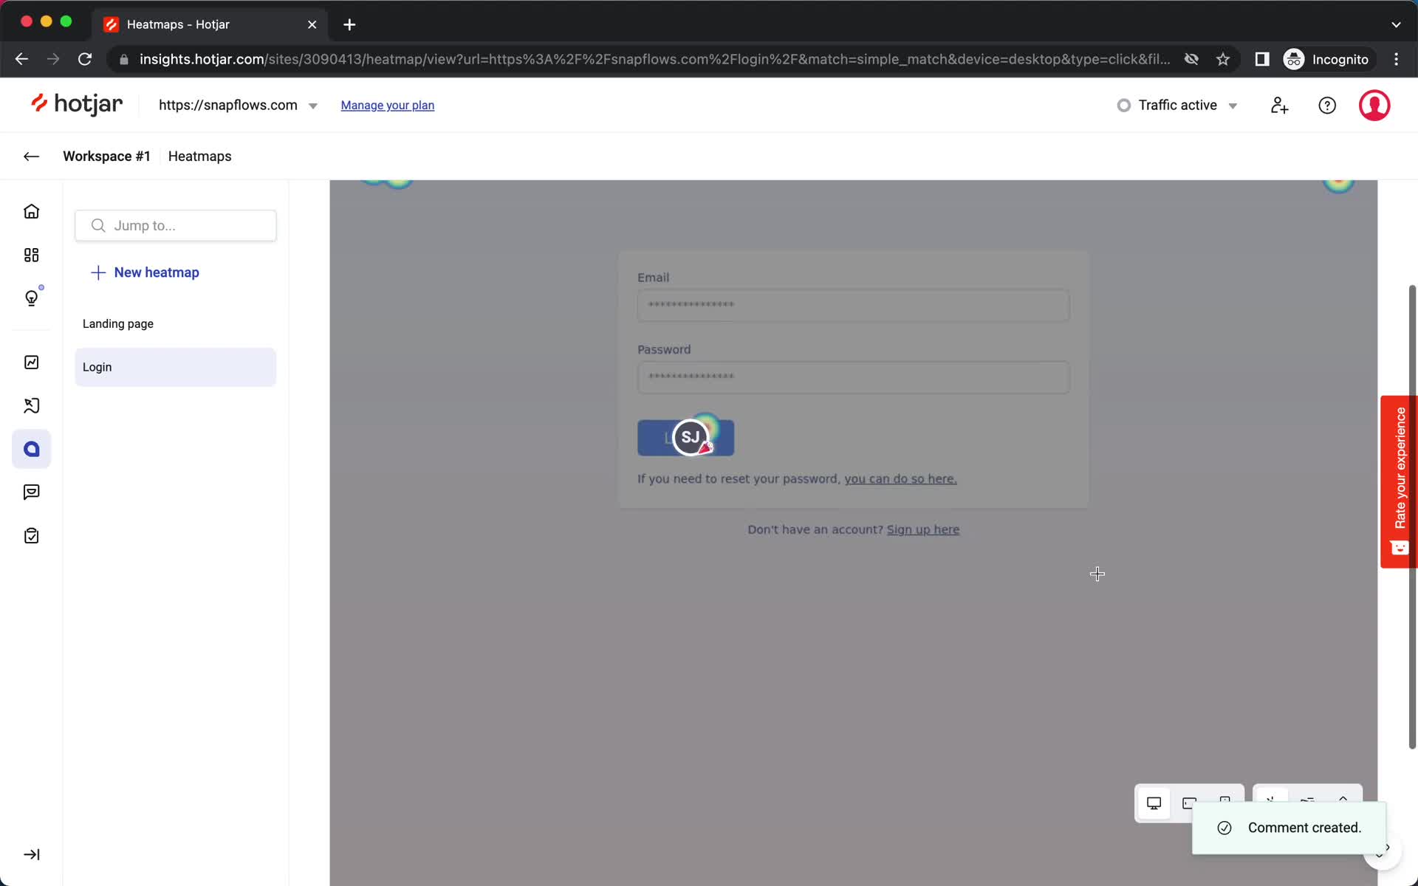The height and width of the screenshot is (886, 1418).
Task: Open the Recordings section icon
Action: click(32, 405)
